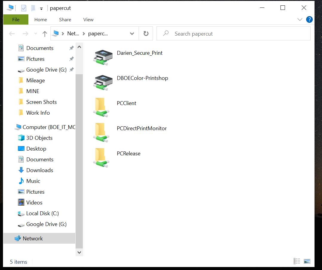322x270 pixels.
Task: Click the search magnifier icon
Action: pyautogui.click(x=166, y=33)
